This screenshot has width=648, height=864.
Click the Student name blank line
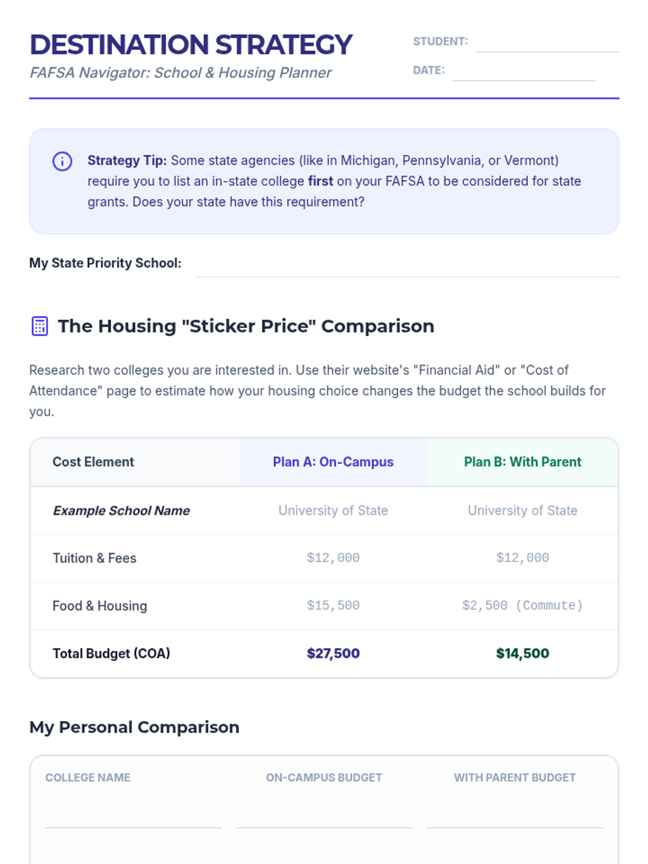point(546,44)
